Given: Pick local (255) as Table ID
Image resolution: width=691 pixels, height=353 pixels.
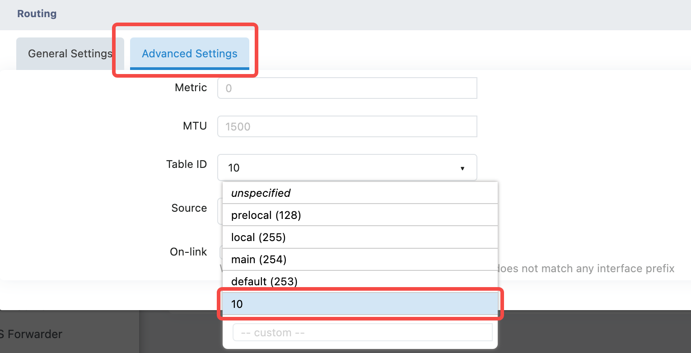Looking at the screenshot, I should [360, 237].
